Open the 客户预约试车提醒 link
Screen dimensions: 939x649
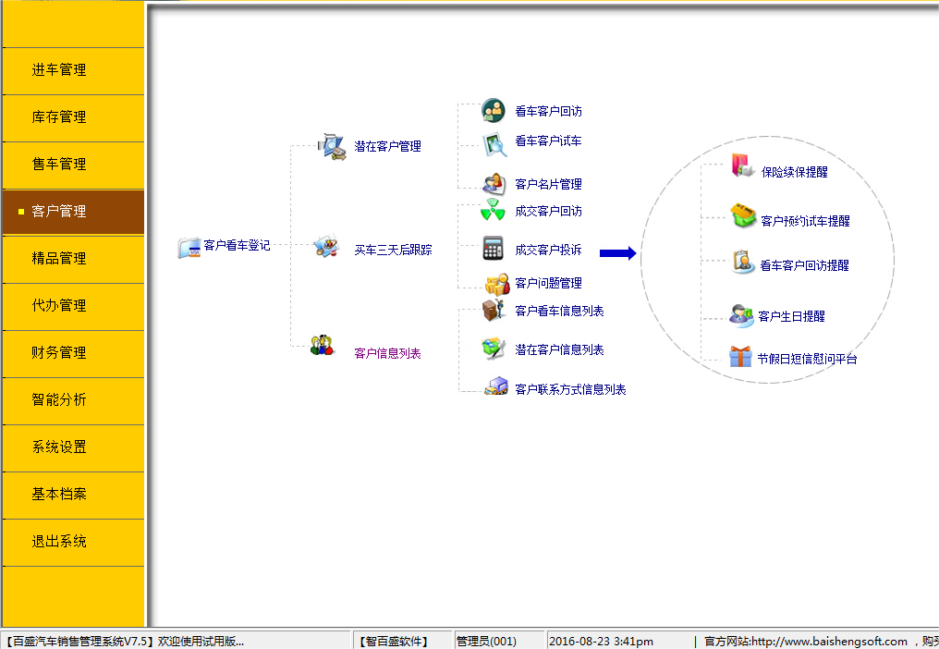[x=806, y=221]
